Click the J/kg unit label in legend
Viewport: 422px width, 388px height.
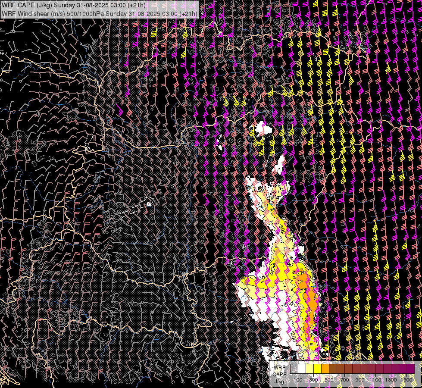point(279,381)
